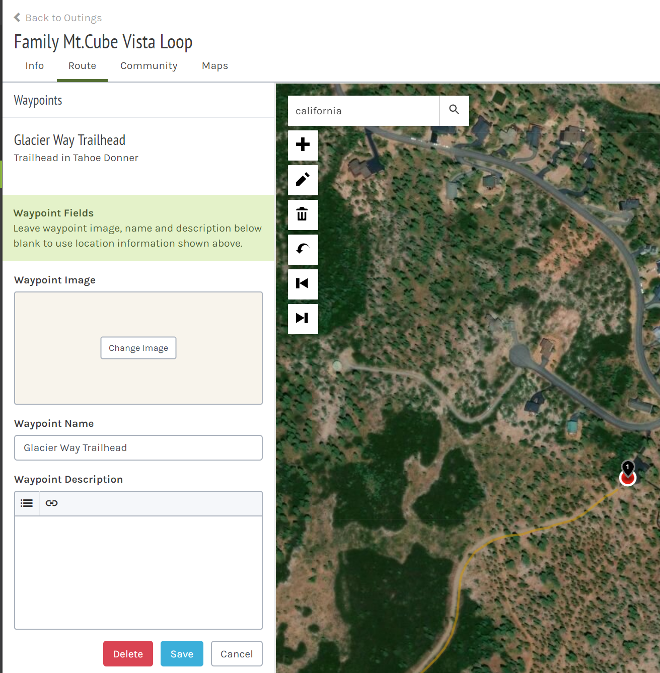Switch to the Community tab
This screenshot has width=660, height=673.
pos(149,66)
